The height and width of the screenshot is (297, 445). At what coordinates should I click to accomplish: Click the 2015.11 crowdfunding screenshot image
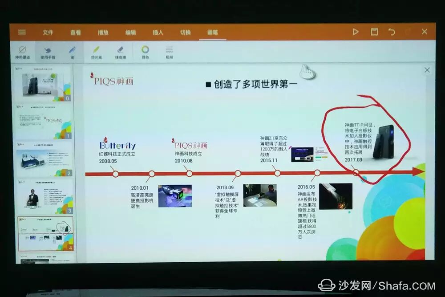(302, 155)
